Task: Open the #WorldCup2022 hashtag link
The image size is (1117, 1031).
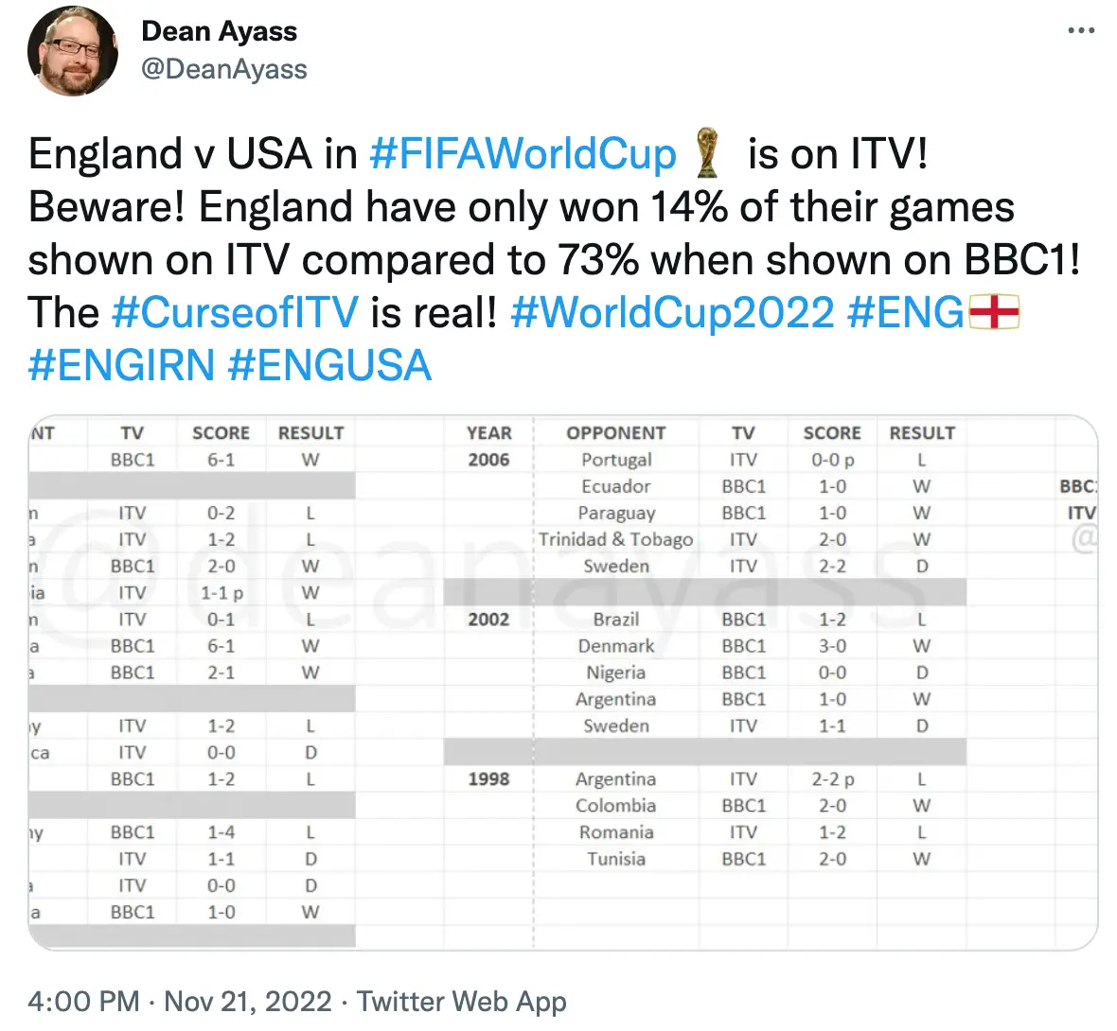Action: coord(672,312)
